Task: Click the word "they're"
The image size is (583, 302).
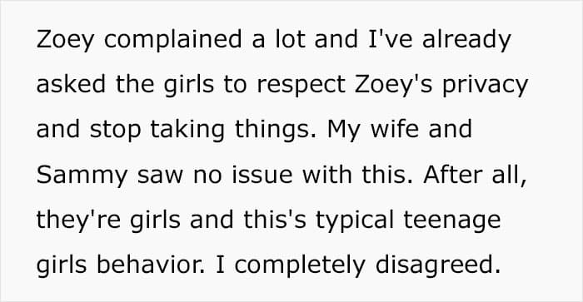Action: (78, 220)
